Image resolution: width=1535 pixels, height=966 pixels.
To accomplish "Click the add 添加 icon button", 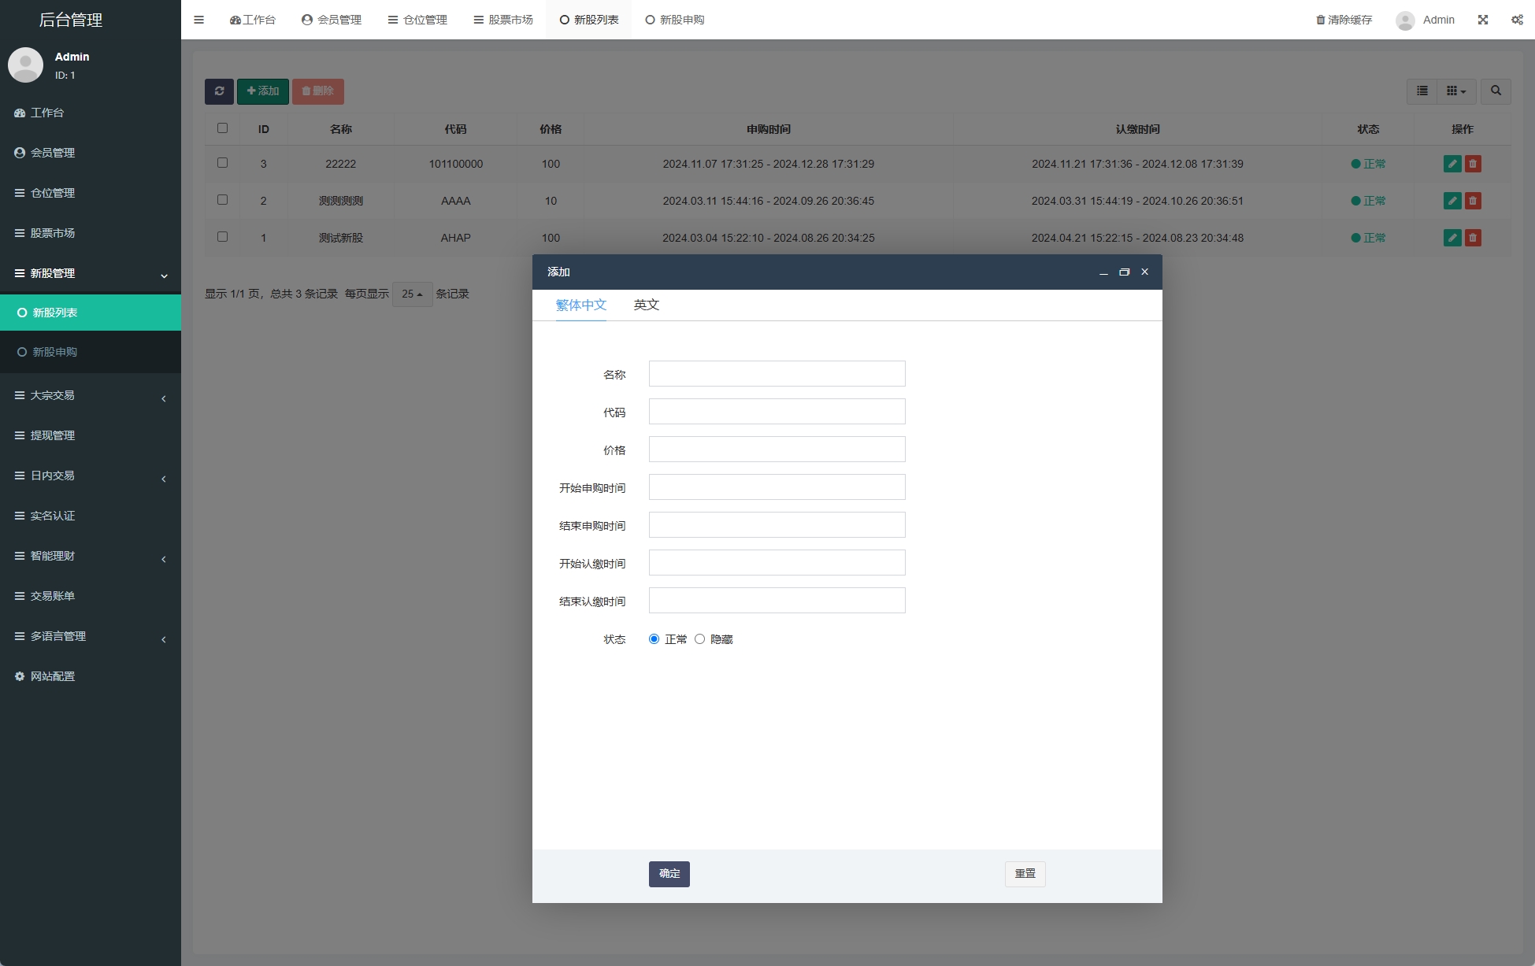I will (x=261, y=91).
